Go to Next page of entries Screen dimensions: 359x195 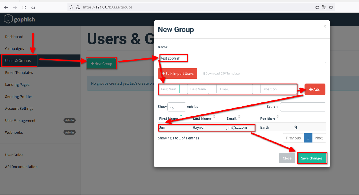[319, 138]
